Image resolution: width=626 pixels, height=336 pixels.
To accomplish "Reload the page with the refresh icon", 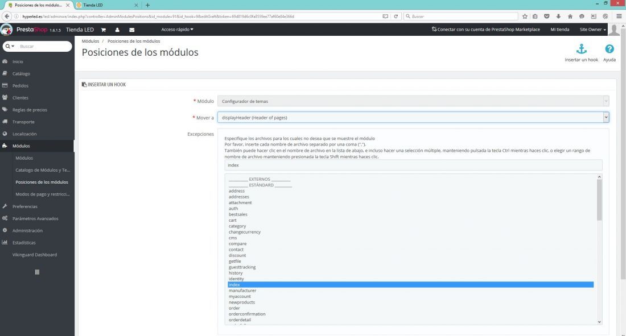I will (396, 16).
